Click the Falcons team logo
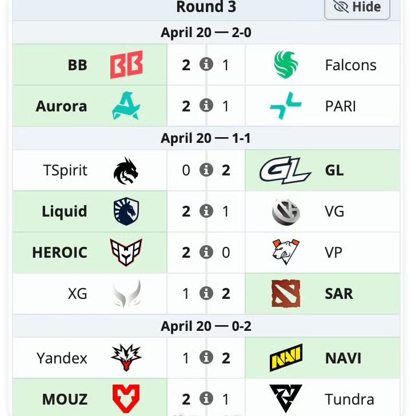 pyautogui.click(x=286, y=65)
